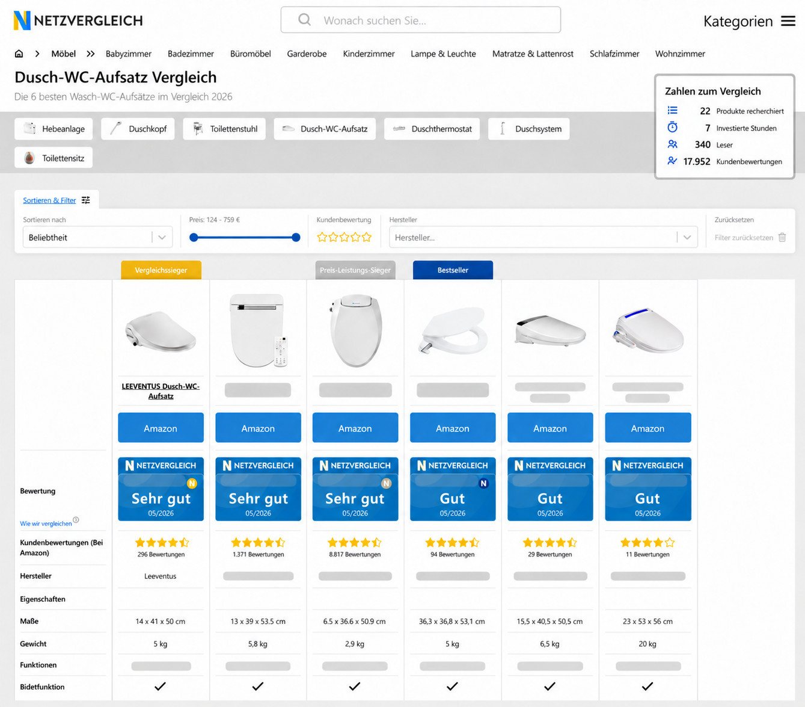805x707 pixels.
Task: Open the LEEVENTUS Dusch-WC-Aufsatz product link
Action: coord(161,391)
